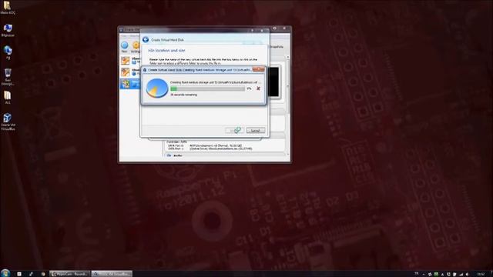Screen dimensions: 493x277
Task: Click the disk creation progress bar
Action: click(x=207, y=89)
